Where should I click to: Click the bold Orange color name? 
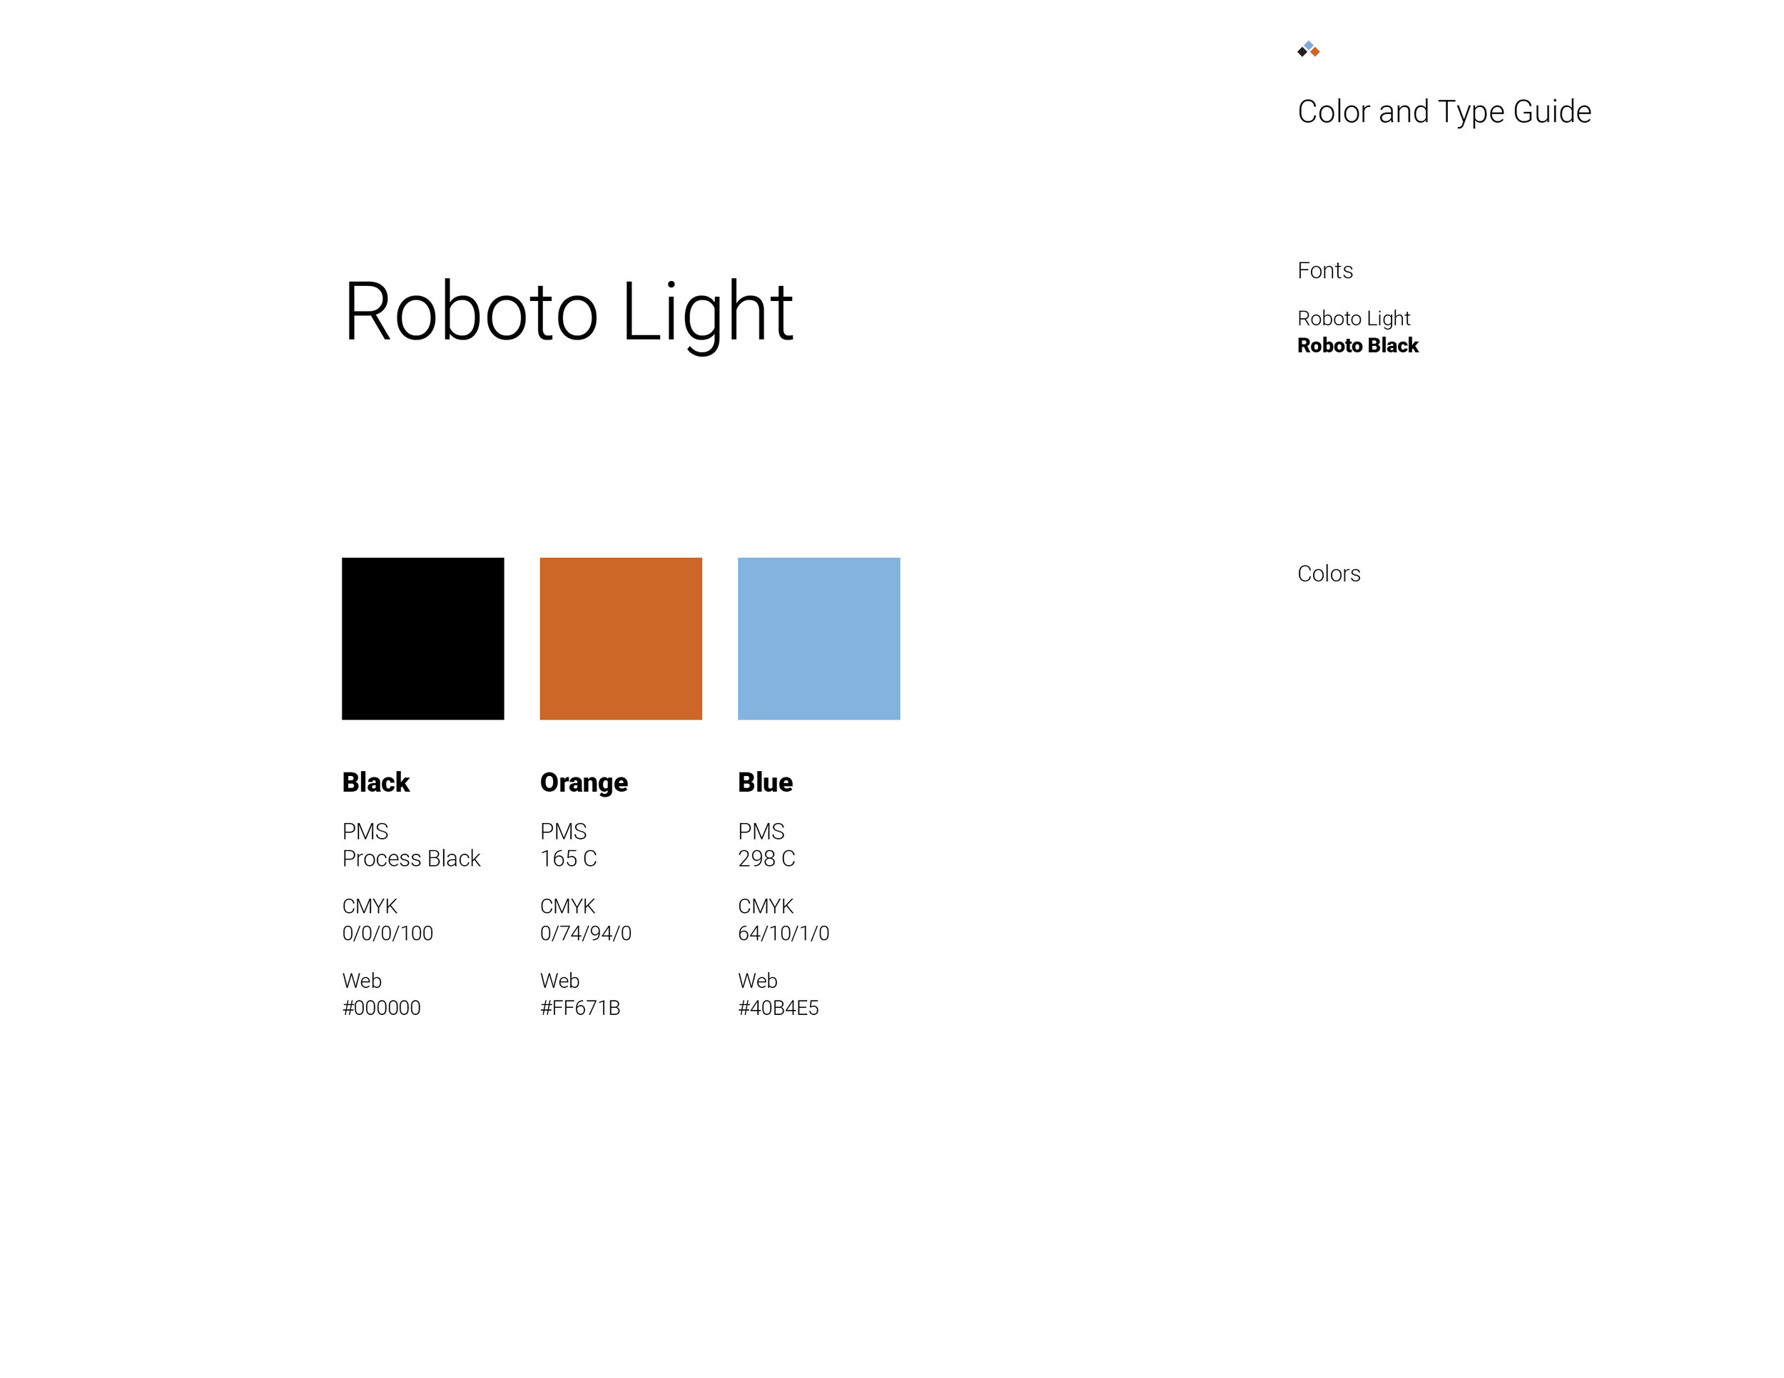pyautogui.click(x=583, y=783)
